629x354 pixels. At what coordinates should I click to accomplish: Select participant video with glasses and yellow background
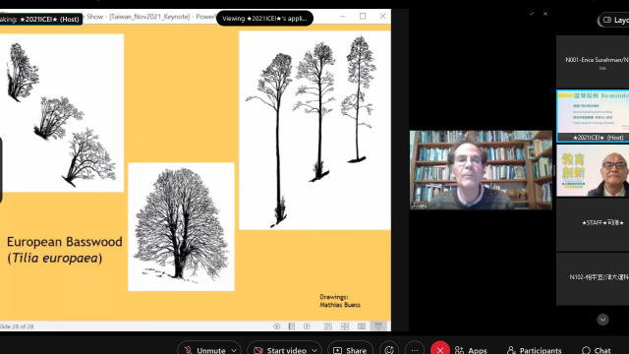(593, 170)
